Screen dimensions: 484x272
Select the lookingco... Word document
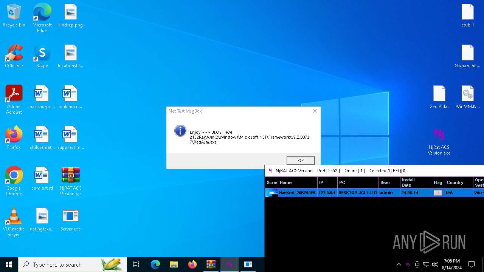pos(70,97)
